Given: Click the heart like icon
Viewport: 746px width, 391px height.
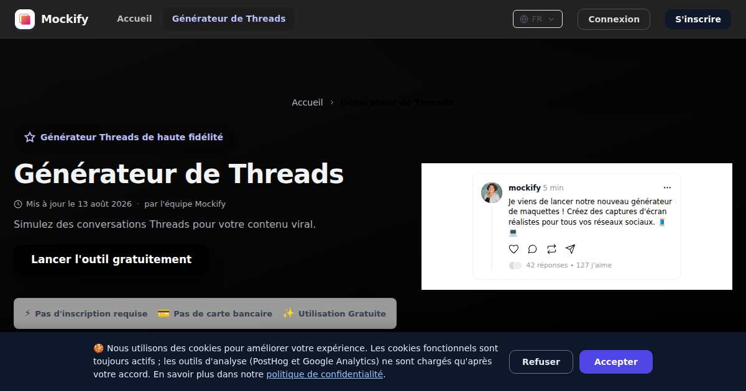Looking at the screenshot, I should [x=513, y=249].
